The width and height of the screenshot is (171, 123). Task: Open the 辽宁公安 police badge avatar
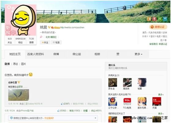pyautogui.click(x=113, y=101)
